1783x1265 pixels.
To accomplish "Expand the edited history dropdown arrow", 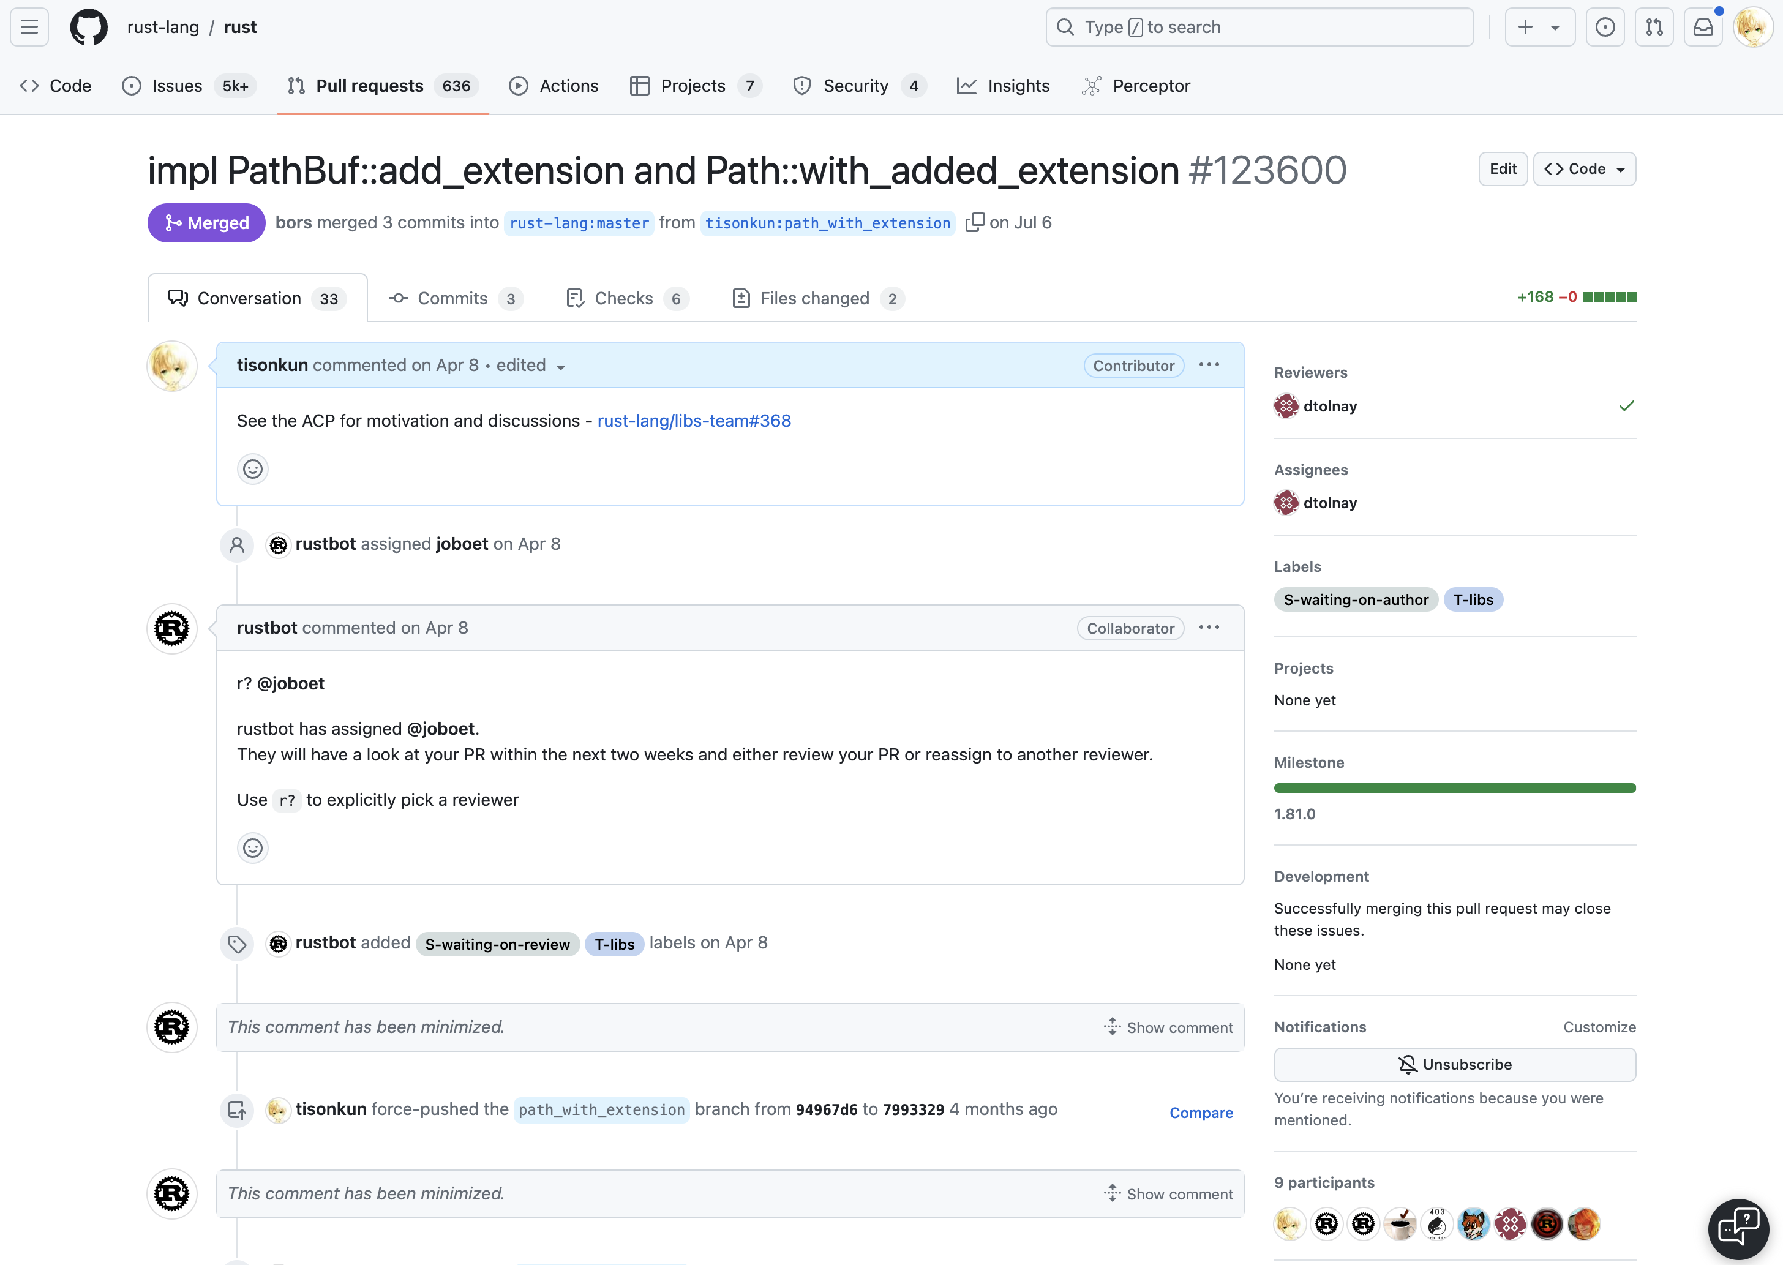I will coord(561,367).
